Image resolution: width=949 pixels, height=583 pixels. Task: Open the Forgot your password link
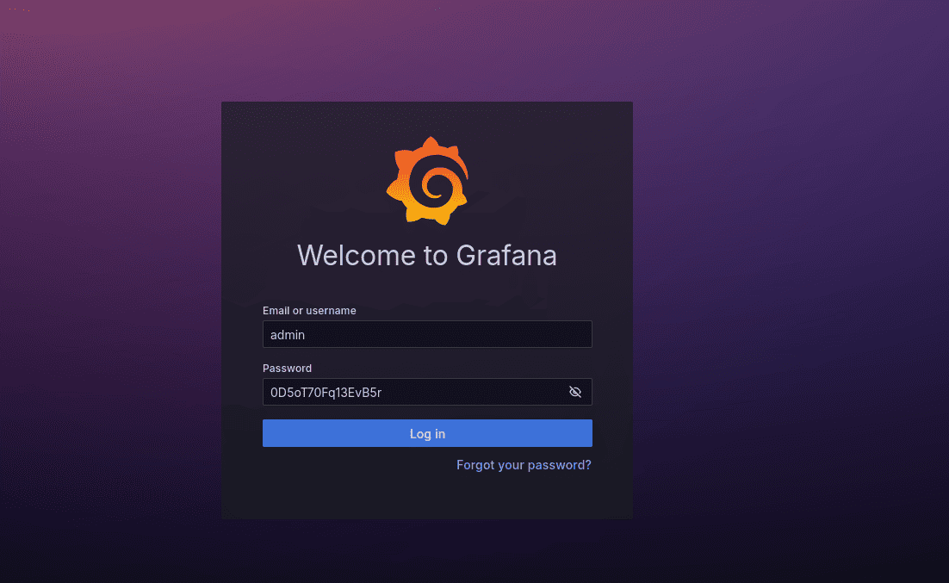(524, 465)
